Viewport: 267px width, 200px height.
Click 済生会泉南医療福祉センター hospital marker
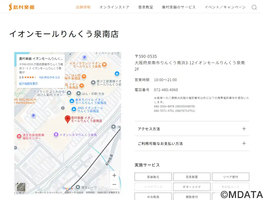pyautogui.click(x=19, y=136)
